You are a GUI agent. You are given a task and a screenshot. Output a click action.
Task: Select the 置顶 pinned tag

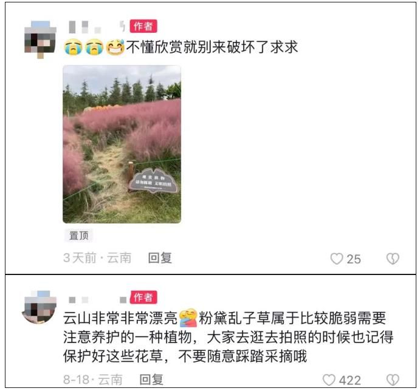[78, 236]
